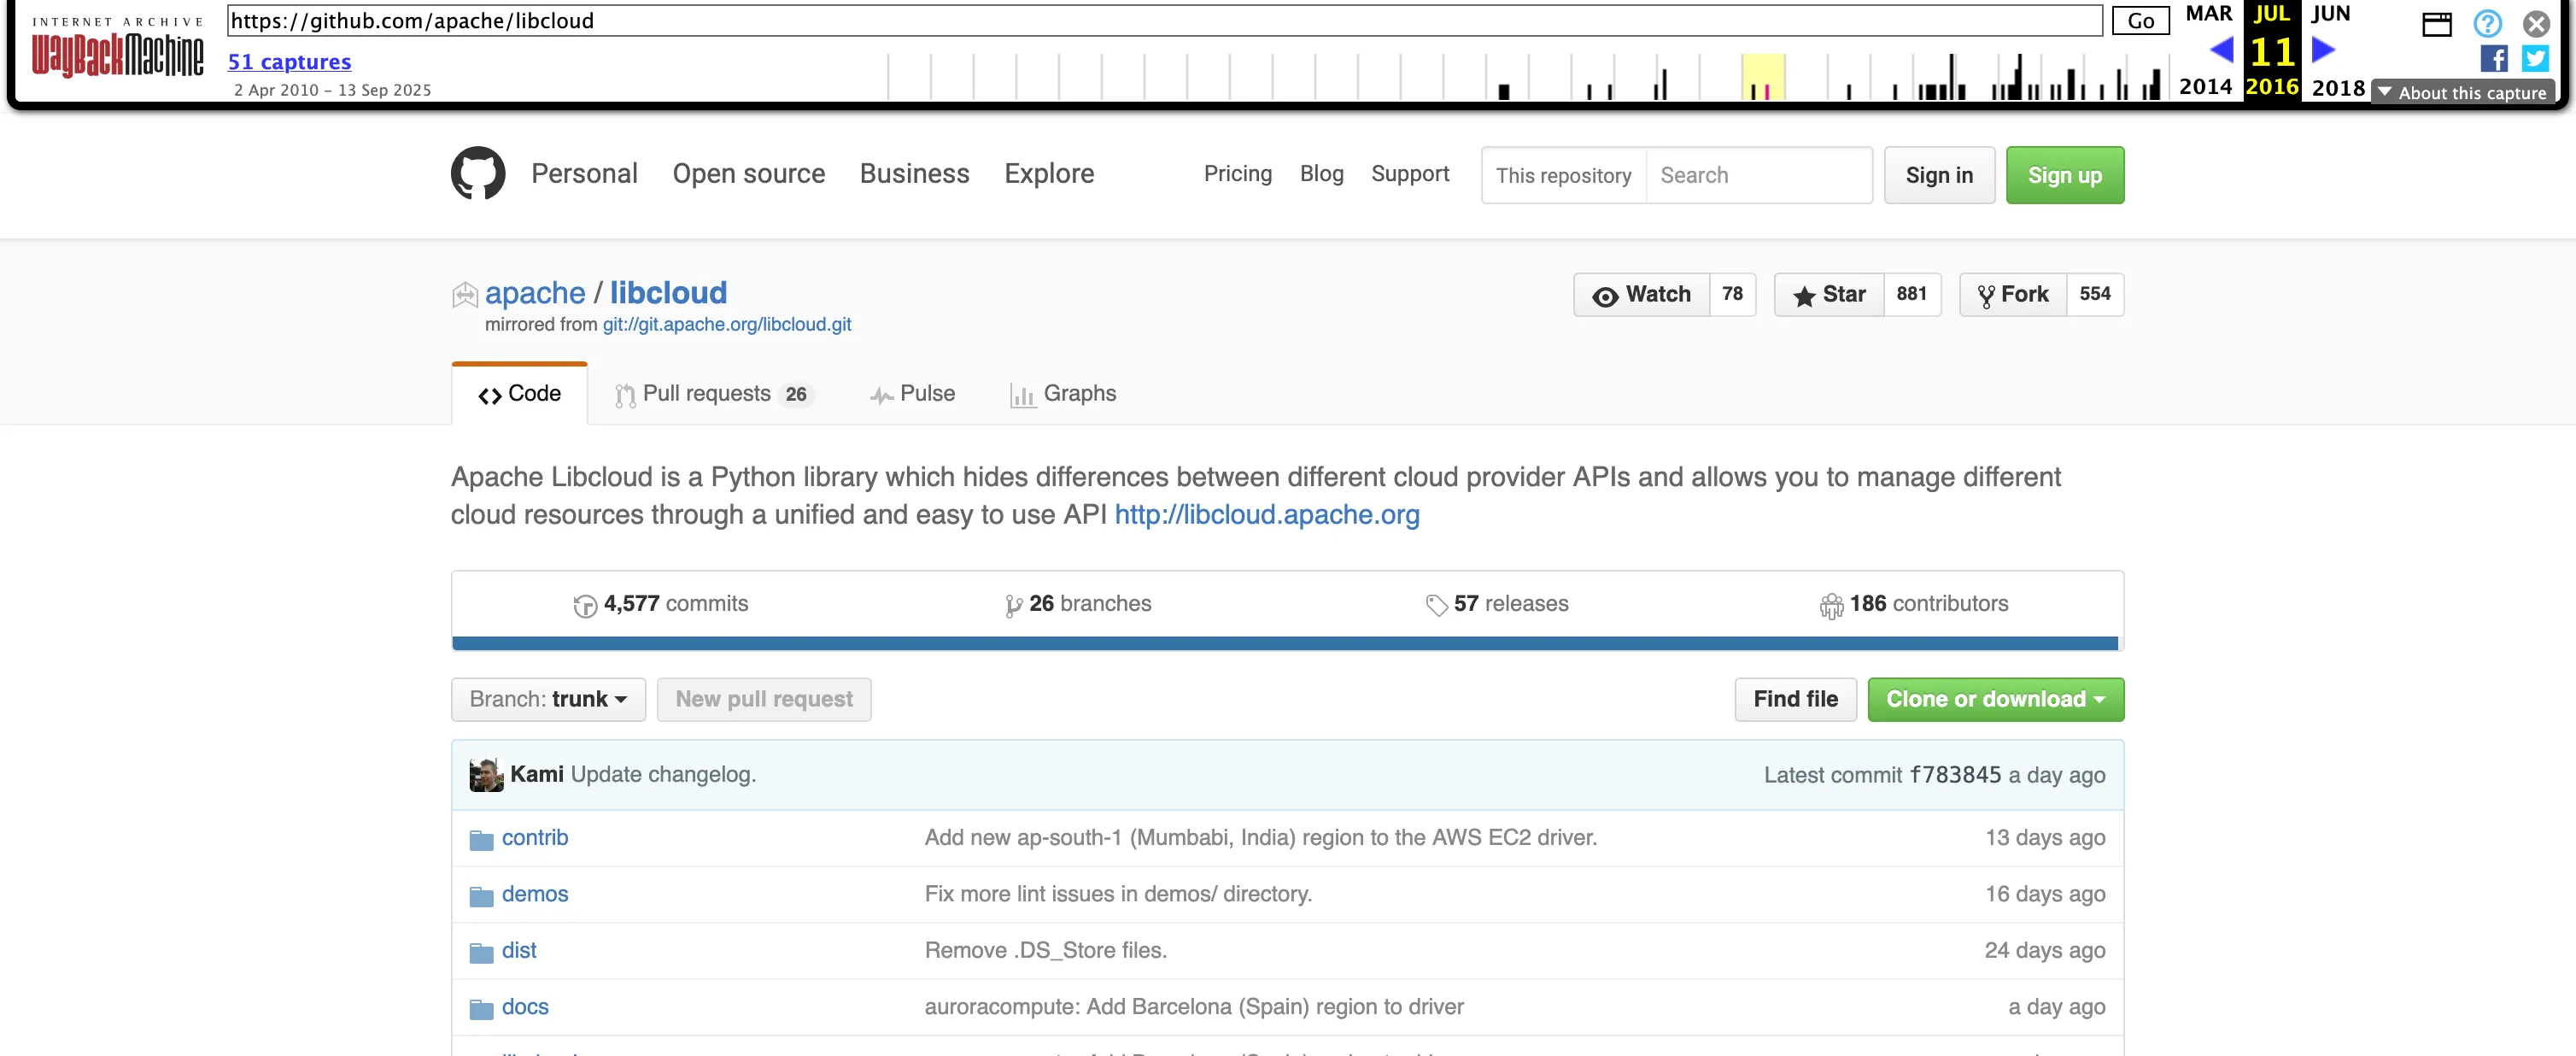Screen dimensions: 2576x1056
Task: Click the docs folder icon
Action: click(x=482, y=1008)
